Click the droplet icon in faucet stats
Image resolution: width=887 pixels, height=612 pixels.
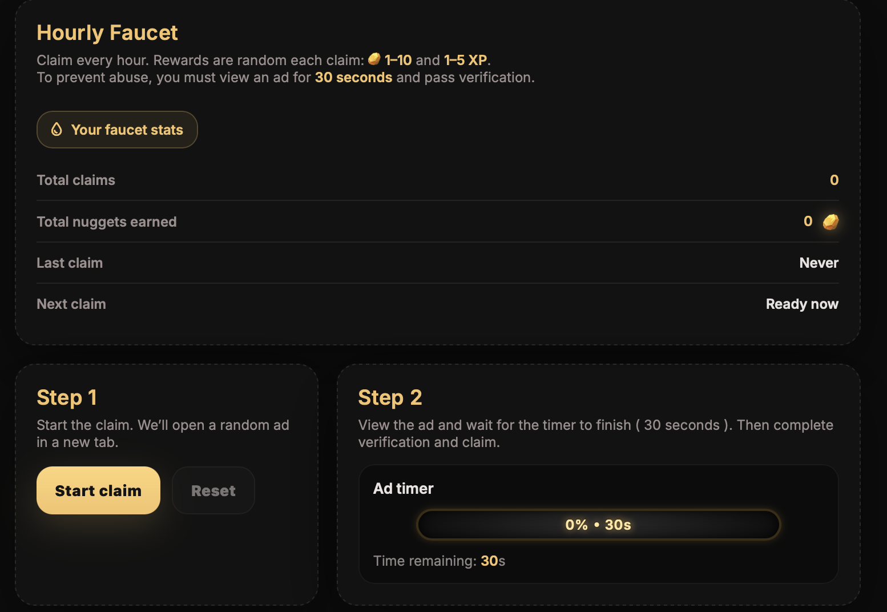point(57,130)
